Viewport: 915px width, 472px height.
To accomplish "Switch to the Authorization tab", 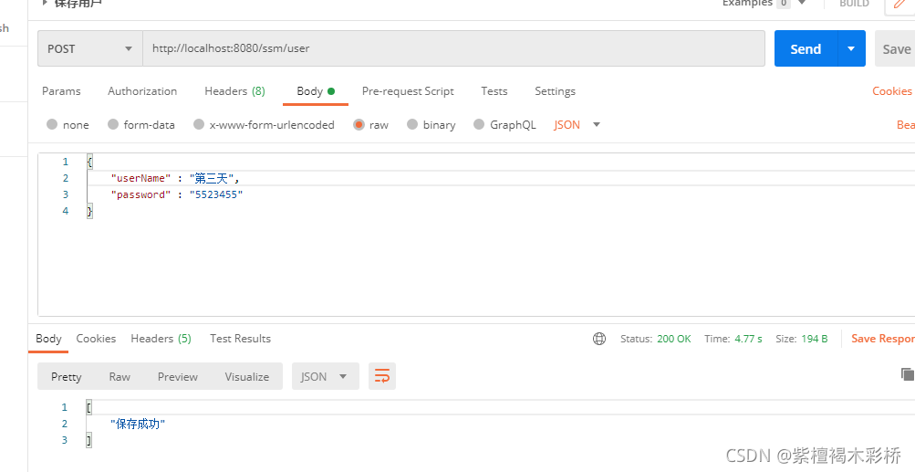I will coord(142,91).
